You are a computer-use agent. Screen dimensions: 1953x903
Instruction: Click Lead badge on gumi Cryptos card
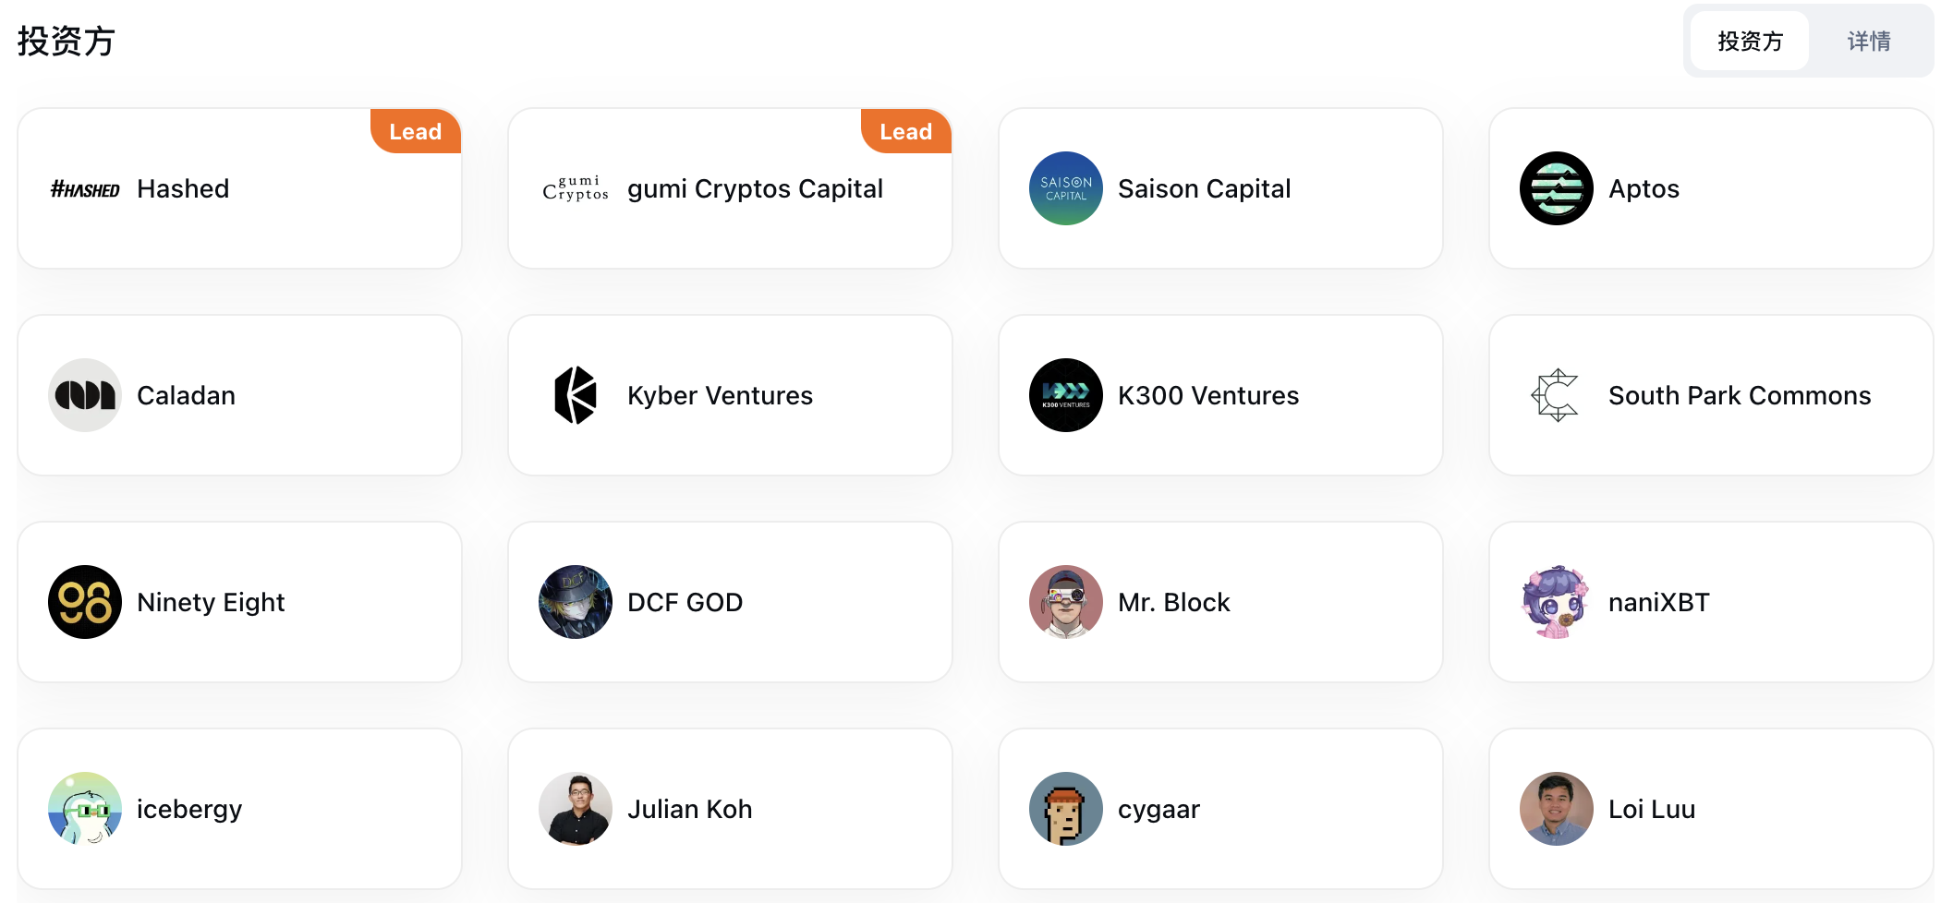906,131
